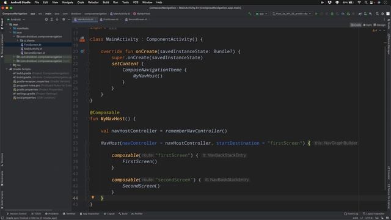Open Event Log in status area
This screenshot has height=220, width=391.
click(351, 214)
